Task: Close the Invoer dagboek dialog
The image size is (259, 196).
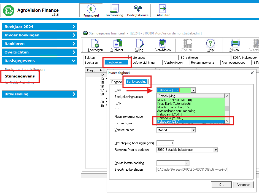Action: [252, 73]
